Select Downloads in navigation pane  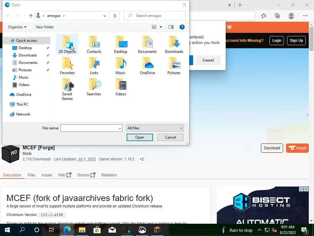(28, 55)
